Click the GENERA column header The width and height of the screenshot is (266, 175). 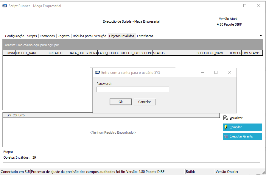tap(91, 53)
